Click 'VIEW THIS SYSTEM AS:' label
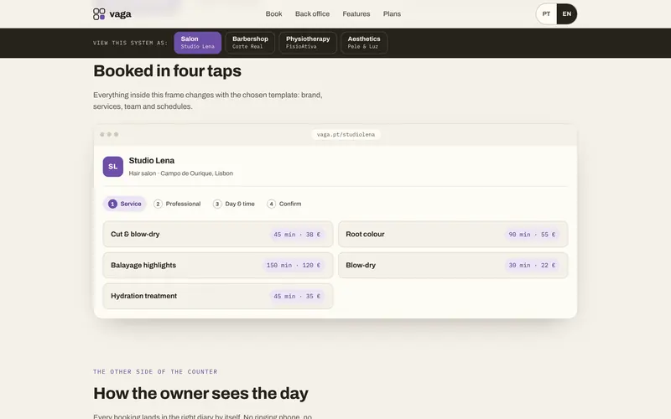The height and width of the screenshot is (419, 671). [x=130, y=44]
